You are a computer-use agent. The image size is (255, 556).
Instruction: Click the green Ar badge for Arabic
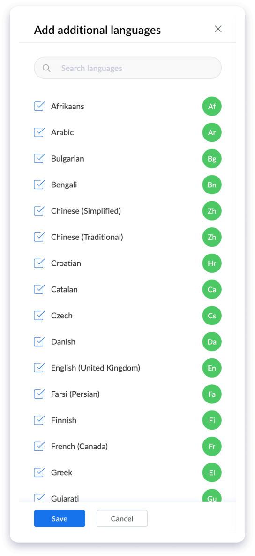(x=212, y=132)
